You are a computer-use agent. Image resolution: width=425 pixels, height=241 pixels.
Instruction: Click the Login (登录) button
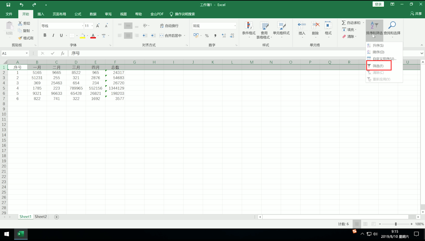[x=378, y=4]
